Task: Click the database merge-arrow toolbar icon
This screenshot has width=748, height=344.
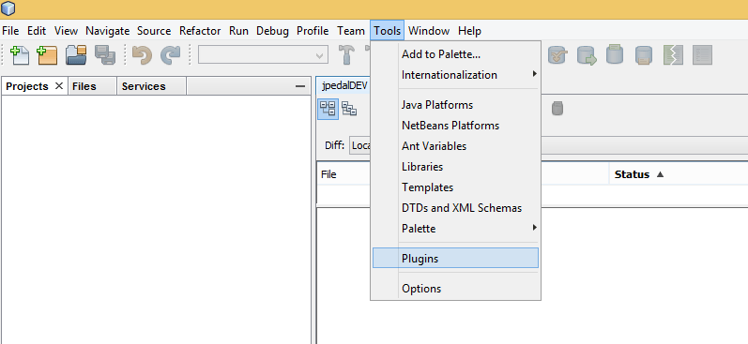Action: pyautogui.click(x=557, y=55)
